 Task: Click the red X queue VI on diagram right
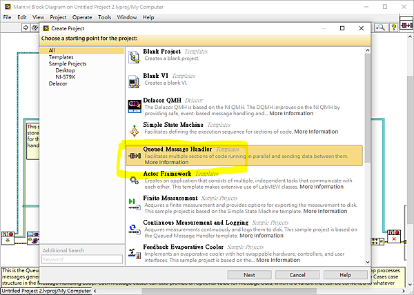pyautogui.click(x=394, y=236)
